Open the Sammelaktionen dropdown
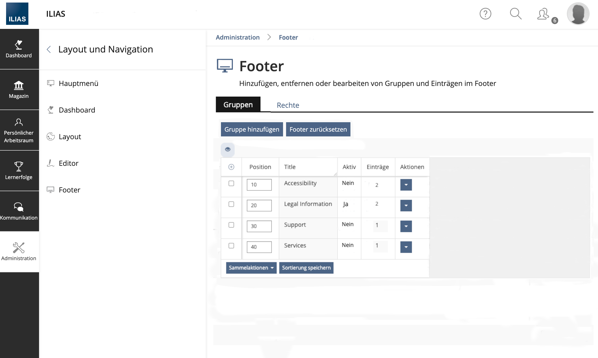Screen dimensions: 598x358 pyautogui.click(x=251, y=268)
